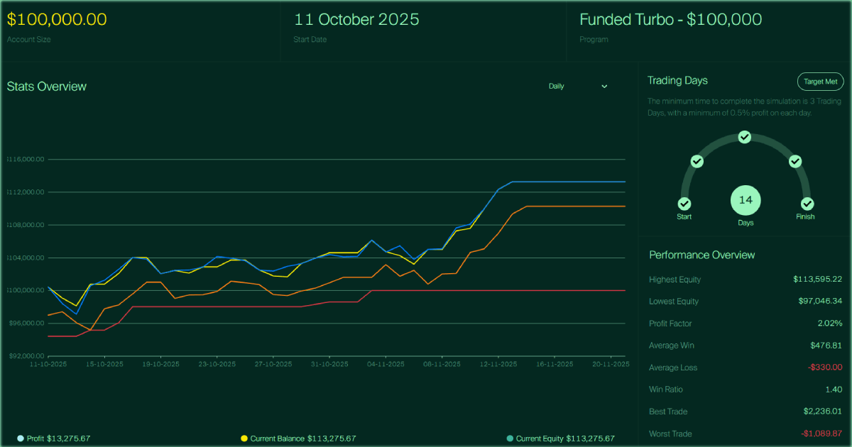The width and height of the screenshot is (852, 447).
Task: Click the minimum trading days description text
Action: [x=744, y=107]
